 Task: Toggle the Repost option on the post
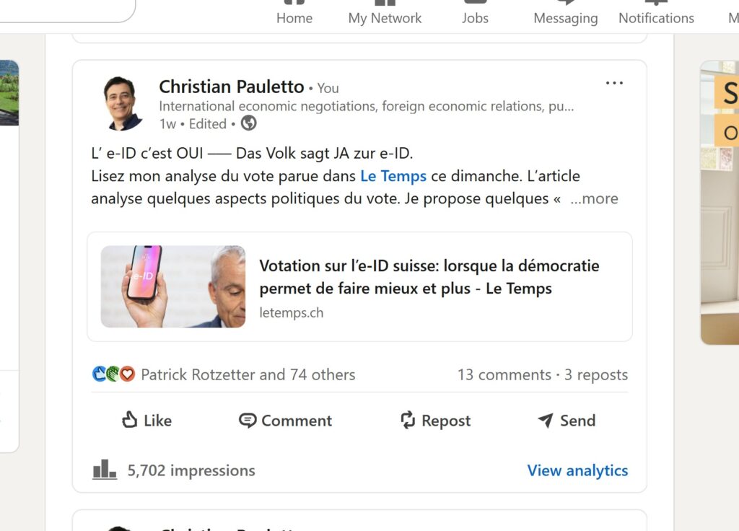[408, 421]
